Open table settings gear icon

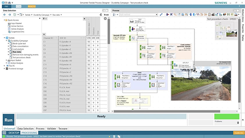(x=105, y=18)
